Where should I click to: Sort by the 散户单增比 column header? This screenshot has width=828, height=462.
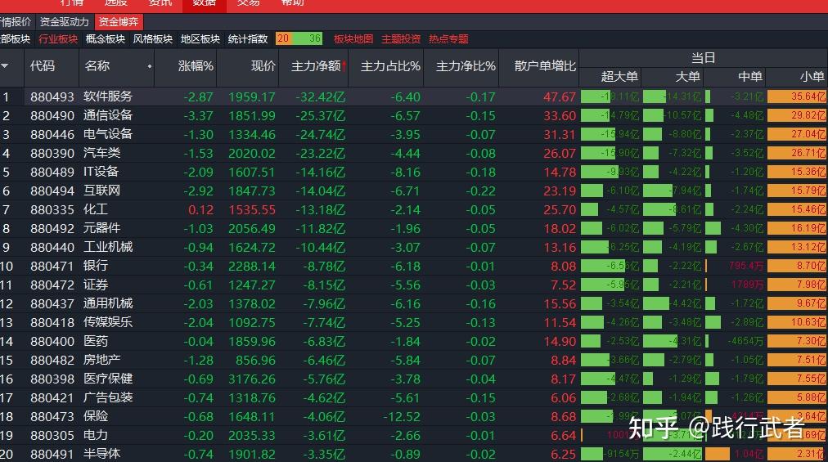coord(545,65)
